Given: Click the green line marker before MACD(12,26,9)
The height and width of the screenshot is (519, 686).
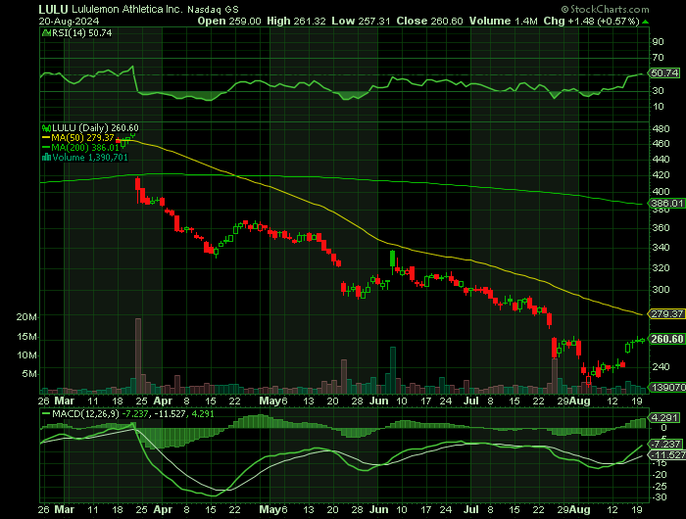Looking at the screenshot, I should coord(46,413).
